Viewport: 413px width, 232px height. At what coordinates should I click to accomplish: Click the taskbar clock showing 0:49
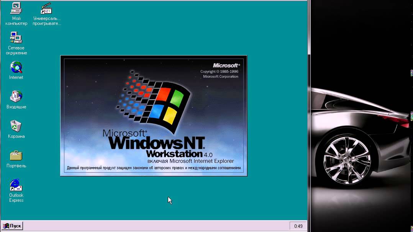click(x=298, y=226)
